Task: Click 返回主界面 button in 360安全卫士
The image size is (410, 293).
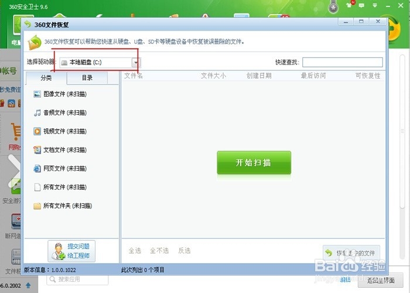Action: click(381, 281)
